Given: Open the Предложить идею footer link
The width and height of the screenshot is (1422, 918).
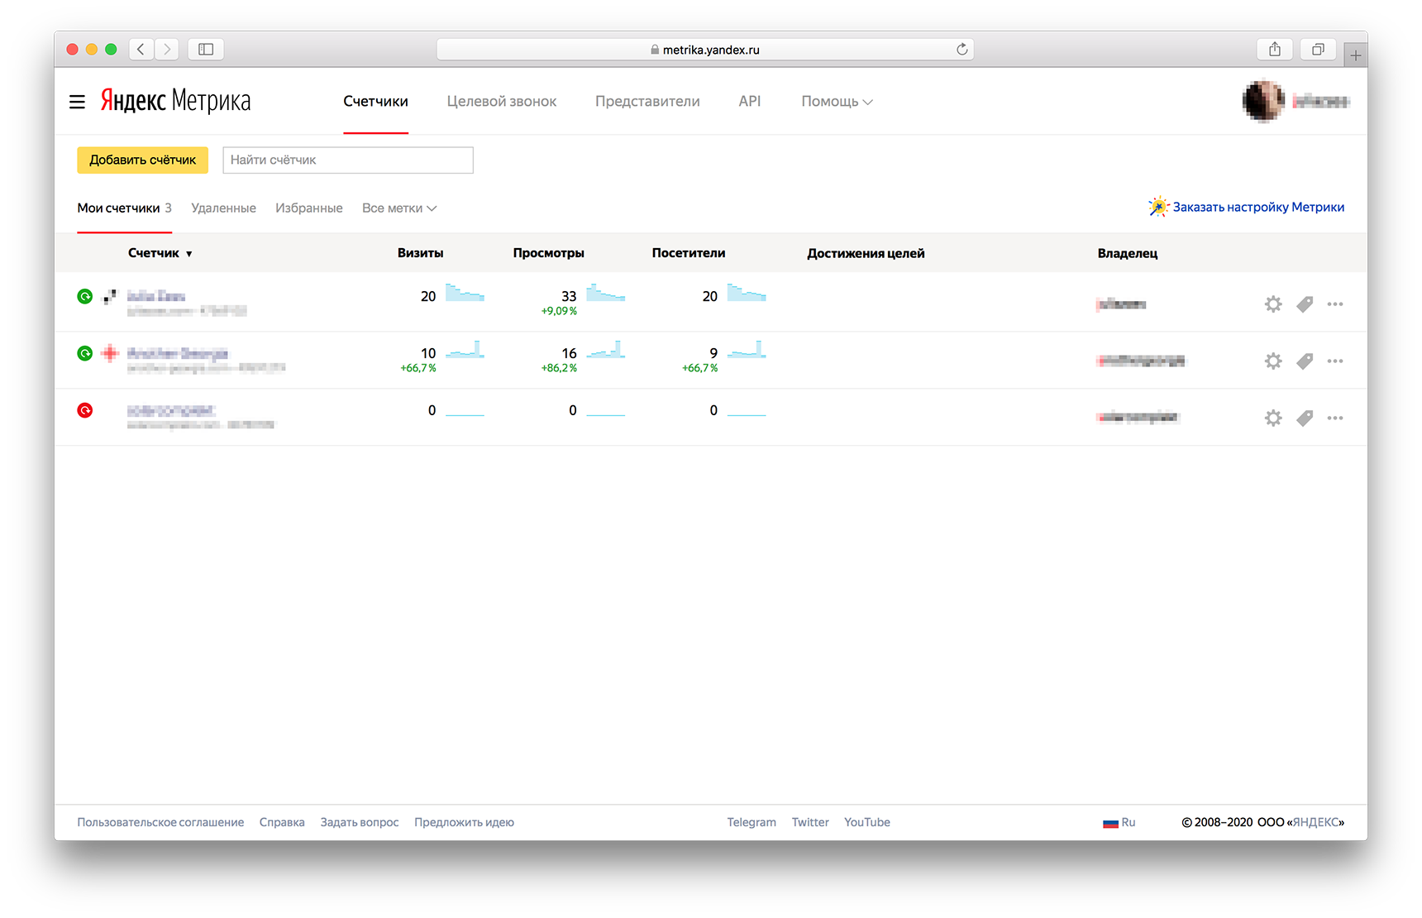Looking at the screenshot, I should pyautogui.click(x=464, y=822).
